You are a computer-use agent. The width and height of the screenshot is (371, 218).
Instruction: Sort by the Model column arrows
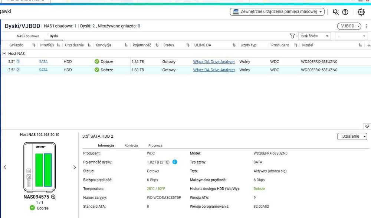coord(360,45)
